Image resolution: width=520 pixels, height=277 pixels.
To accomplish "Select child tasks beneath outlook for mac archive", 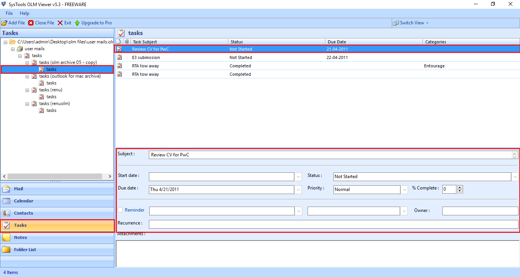I will point(51,83).
